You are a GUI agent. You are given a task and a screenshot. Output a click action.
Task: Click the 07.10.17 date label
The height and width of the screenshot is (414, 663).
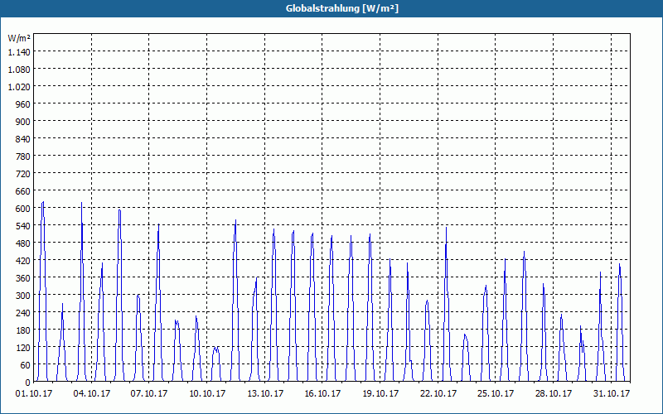tap(149, 394)
